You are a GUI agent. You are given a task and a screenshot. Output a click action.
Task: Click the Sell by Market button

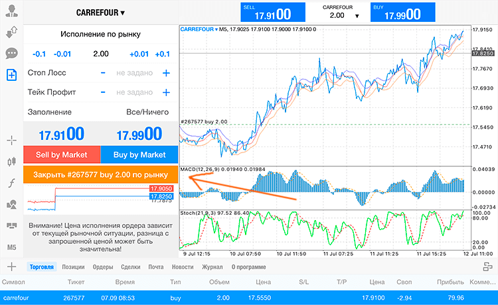(62, 154)
